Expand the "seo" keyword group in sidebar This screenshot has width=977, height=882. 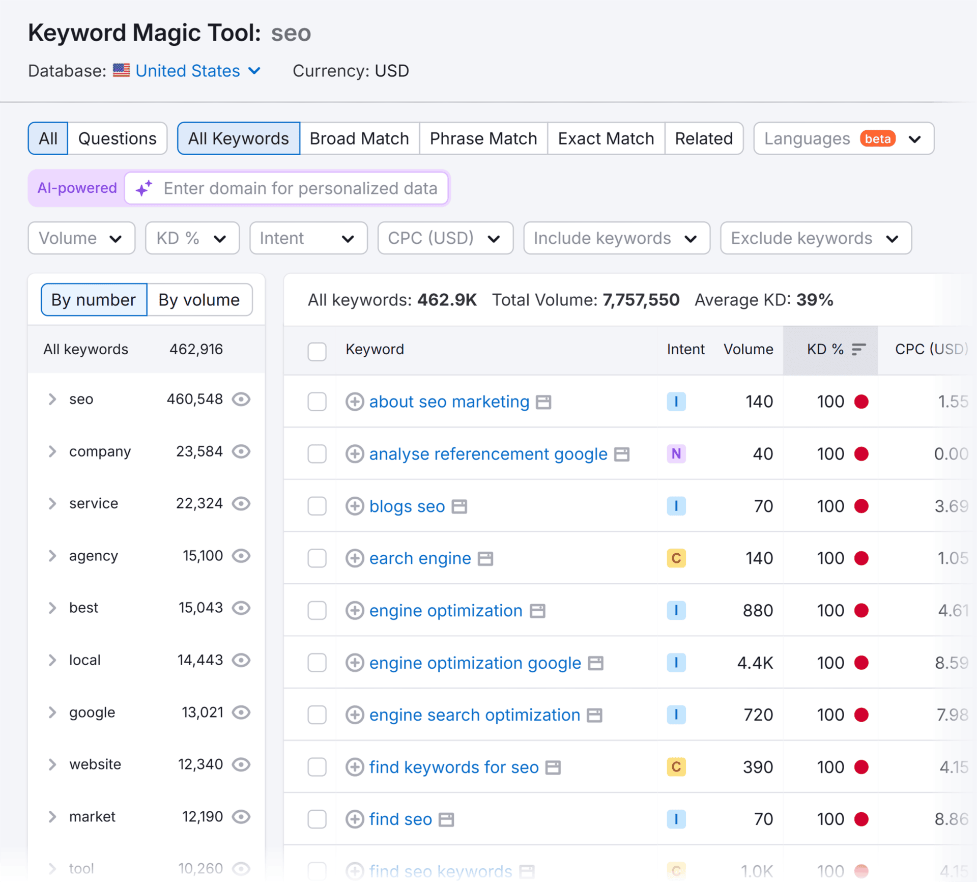52,399
